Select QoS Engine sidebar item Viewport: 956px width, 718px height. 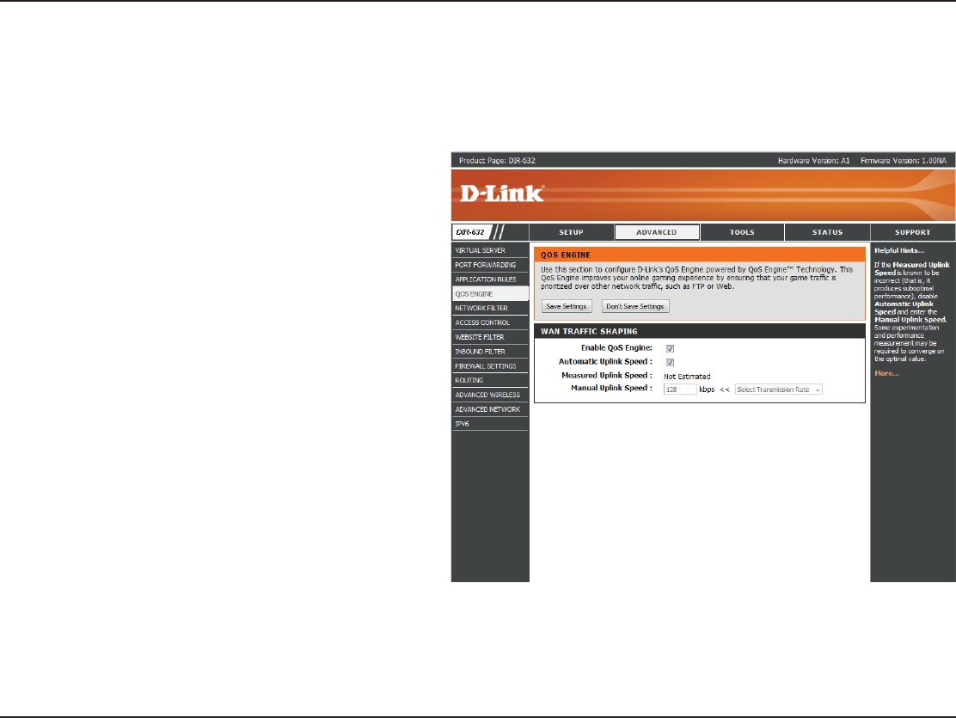coord(490,294)
